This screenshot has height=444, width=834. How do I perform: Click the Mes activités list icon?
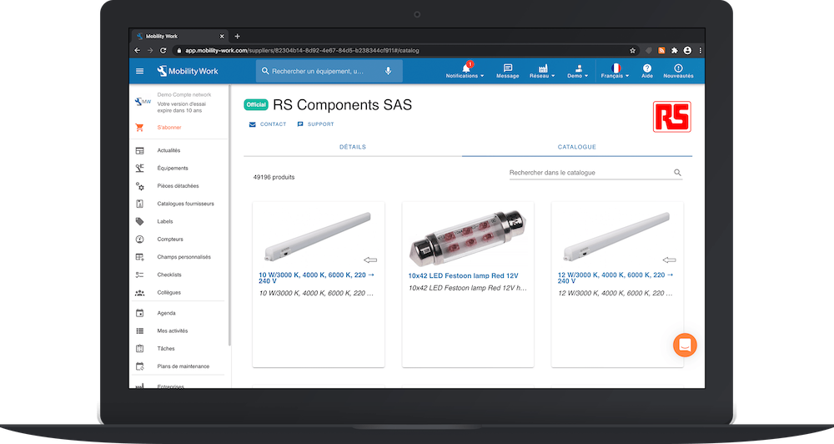tap(139, 331)
